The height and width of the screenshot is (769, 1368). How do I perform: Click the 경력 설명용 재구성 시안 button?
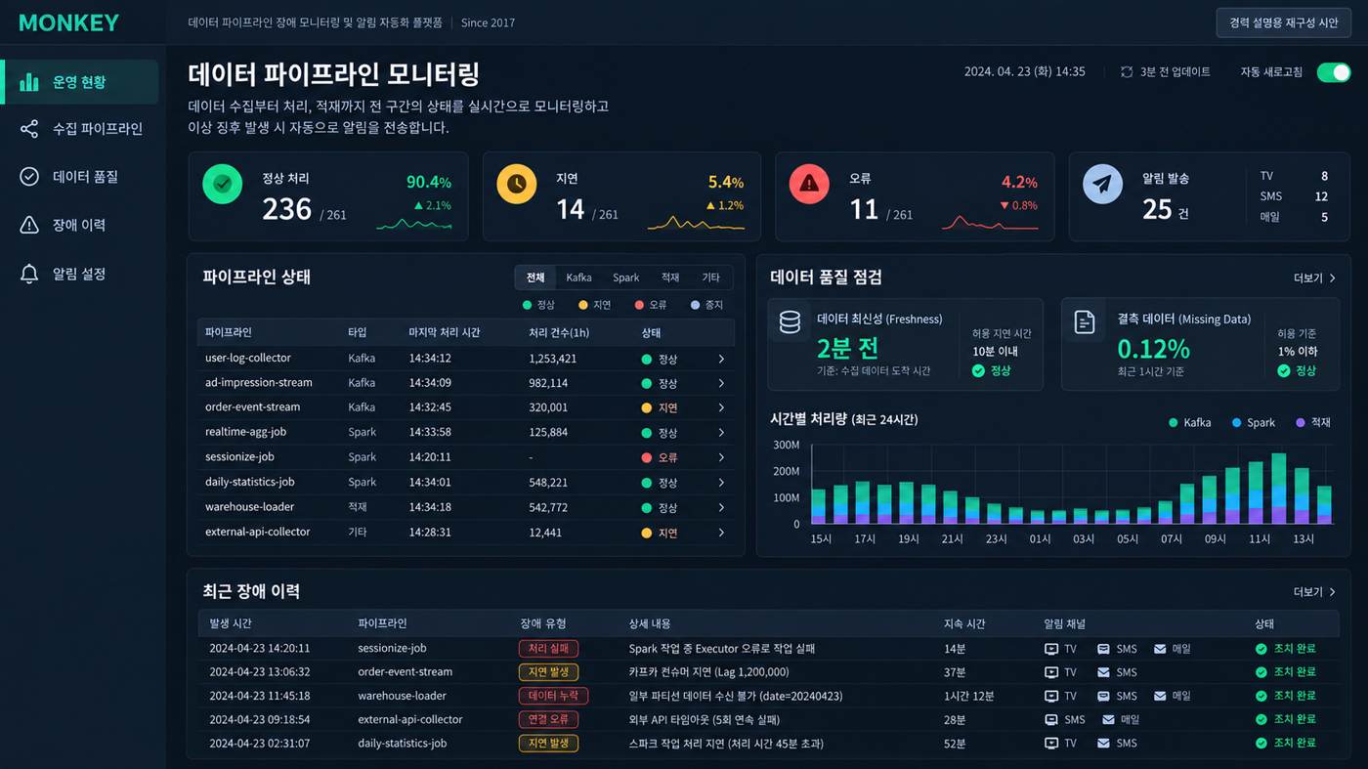pyautogui.click(x=1283, y=22)
